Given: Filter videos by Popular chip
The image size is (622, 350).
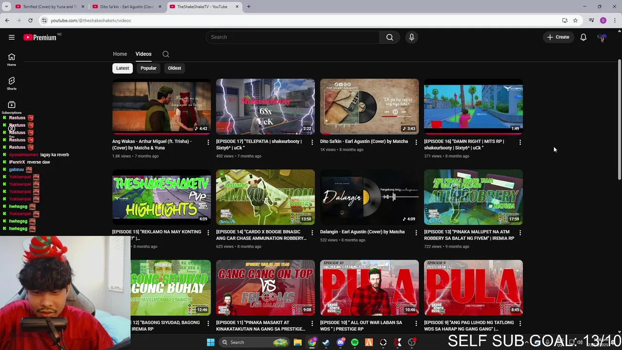Looking at the screenshot, I should (x=148, y=68).
